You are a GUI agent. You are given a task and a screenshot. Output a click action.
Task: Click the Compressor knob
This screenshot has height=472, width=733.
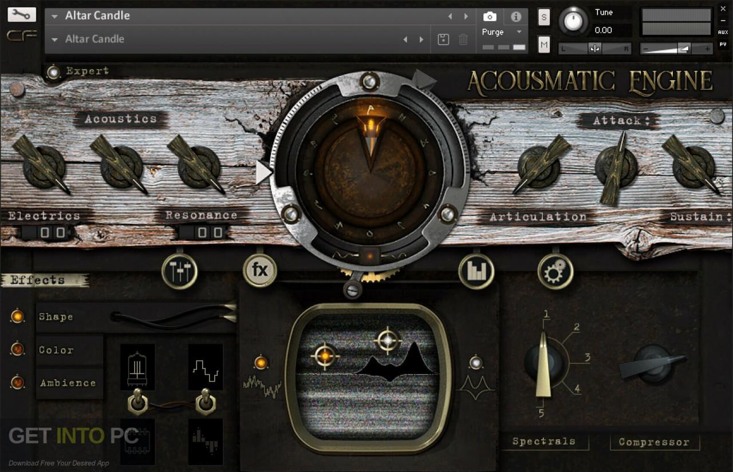click(x=652, y=364)
